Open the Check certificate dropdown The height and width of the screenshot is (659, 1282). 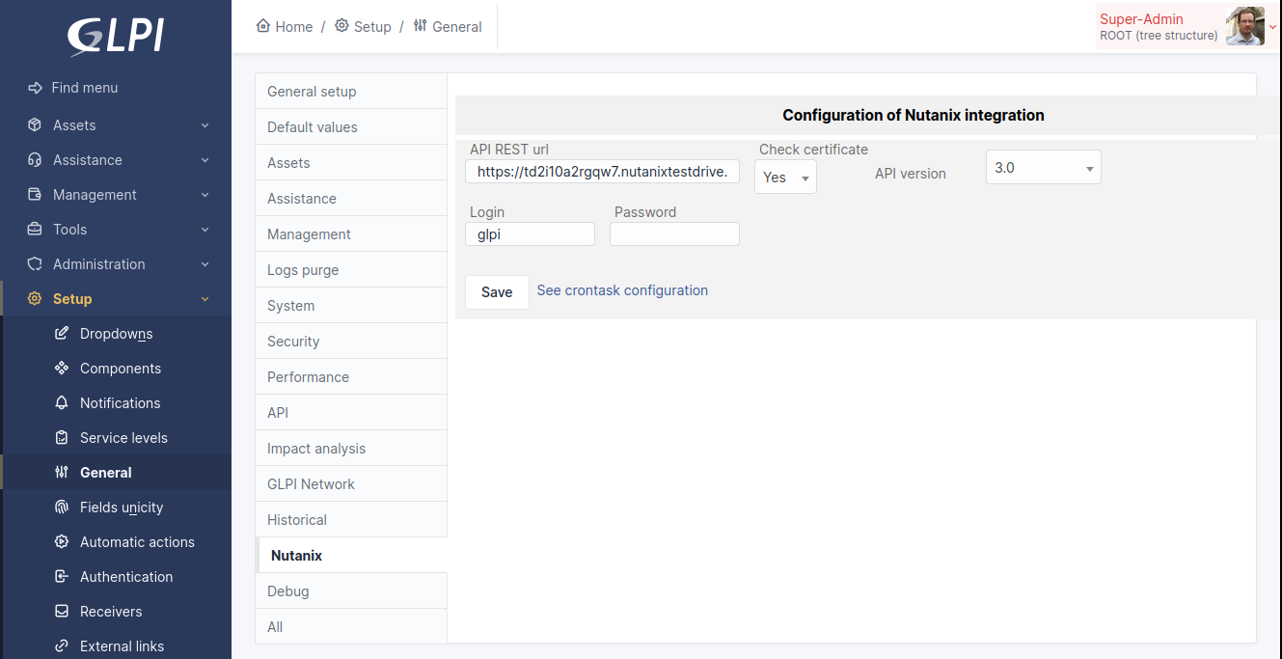784,177
